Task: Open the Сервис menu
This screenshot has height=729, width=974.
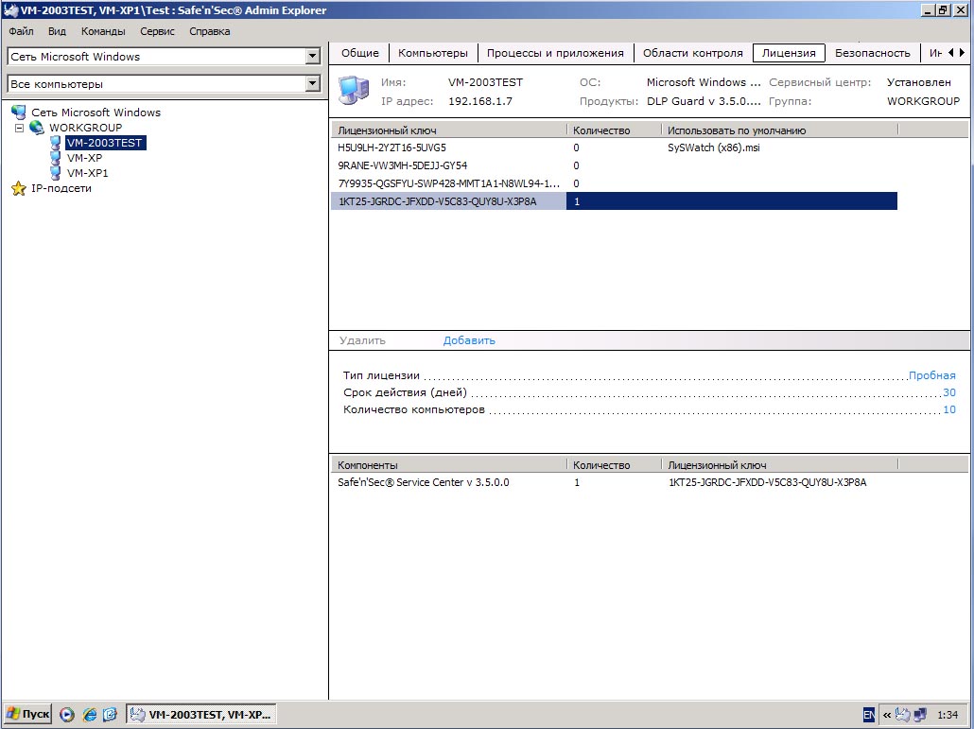Action: [x=157, y=31]
